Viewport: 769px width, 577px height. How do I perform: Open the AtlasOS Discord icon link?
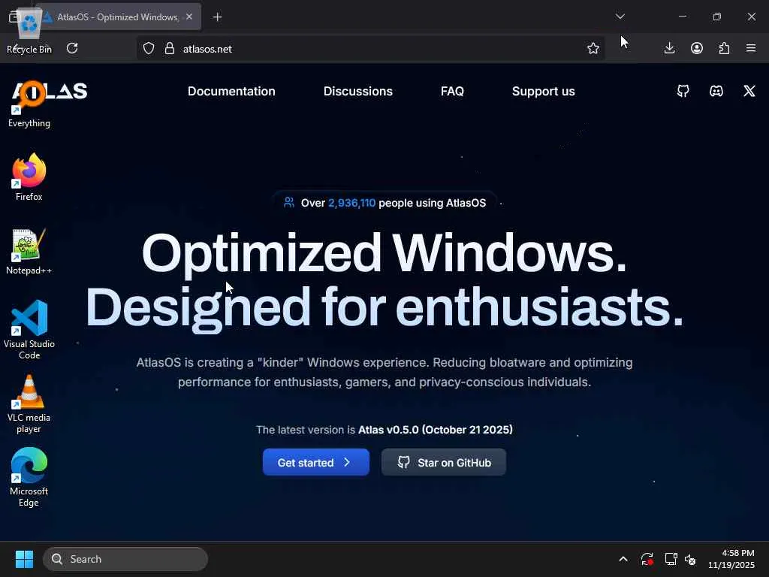click(716, 91)
